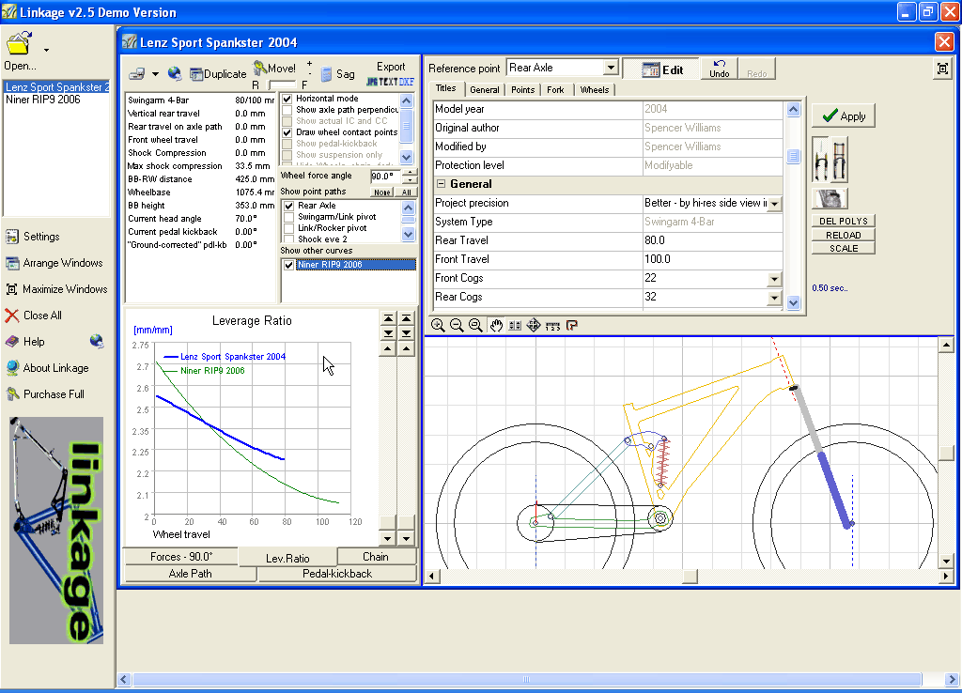
Task: Click the RELOAD button
Action: pyautogui.click(x=843, y=235)
